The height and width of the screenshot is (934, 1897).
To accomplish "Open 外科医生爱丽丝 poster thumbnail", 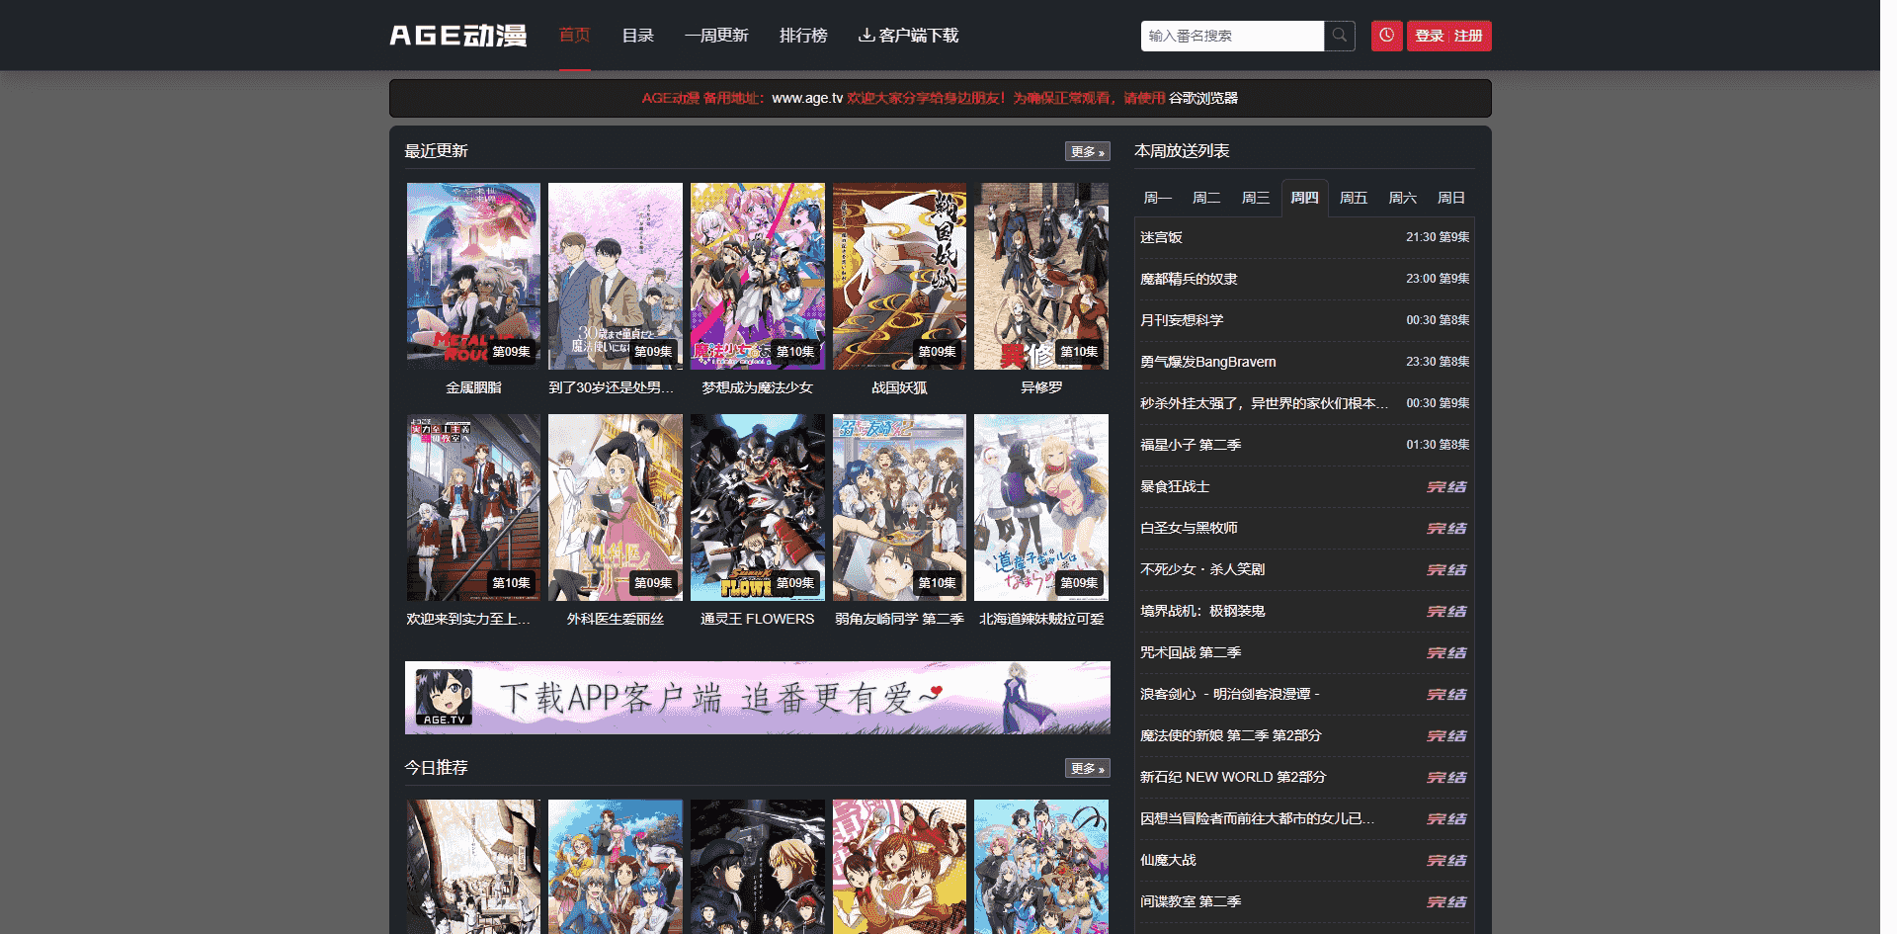I will click(616, 507).
